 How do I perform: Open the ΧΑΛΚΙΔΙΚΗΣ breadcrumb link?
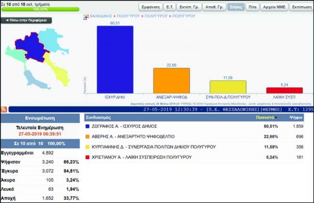[100, 16]
